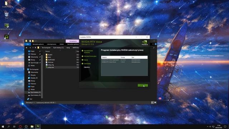This screenshot has height=129, width=229.
Task: Open the Recycle Bin desktop icon
Action: click(x=6, y=15)
